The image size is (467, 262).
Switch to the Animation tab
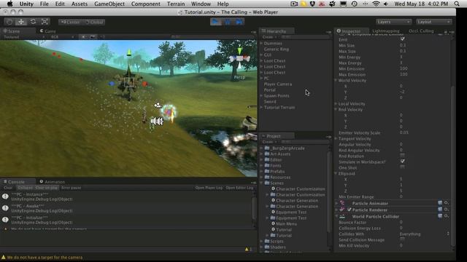(x=53, y=182)
